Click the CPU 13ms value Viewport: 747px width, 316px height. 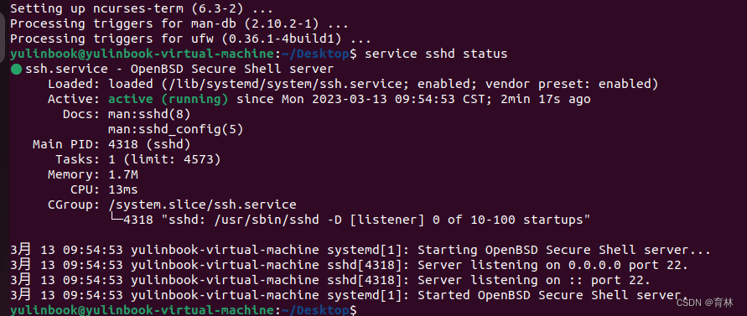coord(123,190)
